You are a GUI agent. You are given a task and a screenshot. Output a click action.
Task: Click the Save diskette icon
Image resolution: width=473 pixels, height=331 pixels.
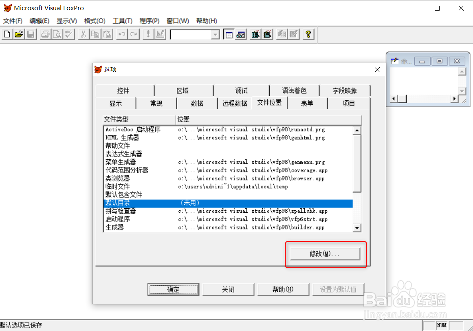click(31, 34)
